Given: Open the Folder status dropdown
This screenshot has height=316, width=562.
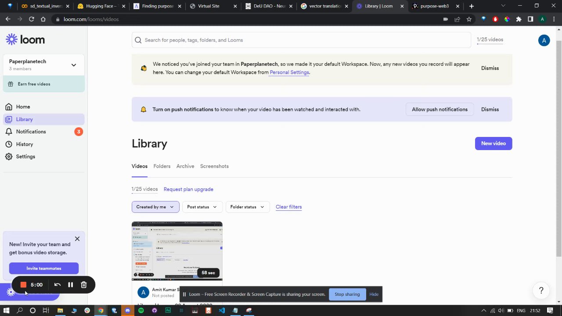Looking at the screenshot, I should click(248, 207).
